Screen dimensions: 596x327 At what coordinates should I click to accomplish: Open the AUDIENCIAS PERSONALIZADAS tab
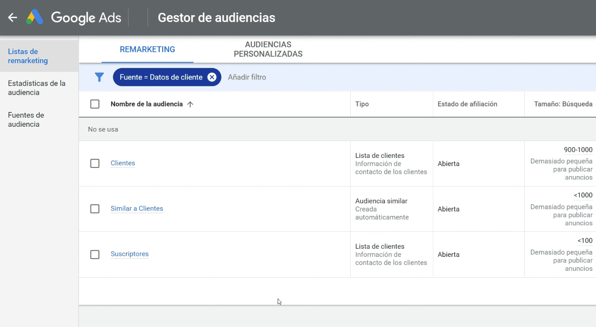(x=268, y=49)
